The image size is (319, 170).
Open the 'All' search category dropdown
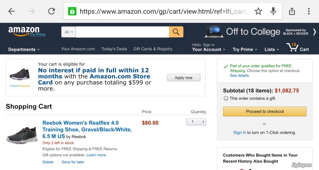69,32
